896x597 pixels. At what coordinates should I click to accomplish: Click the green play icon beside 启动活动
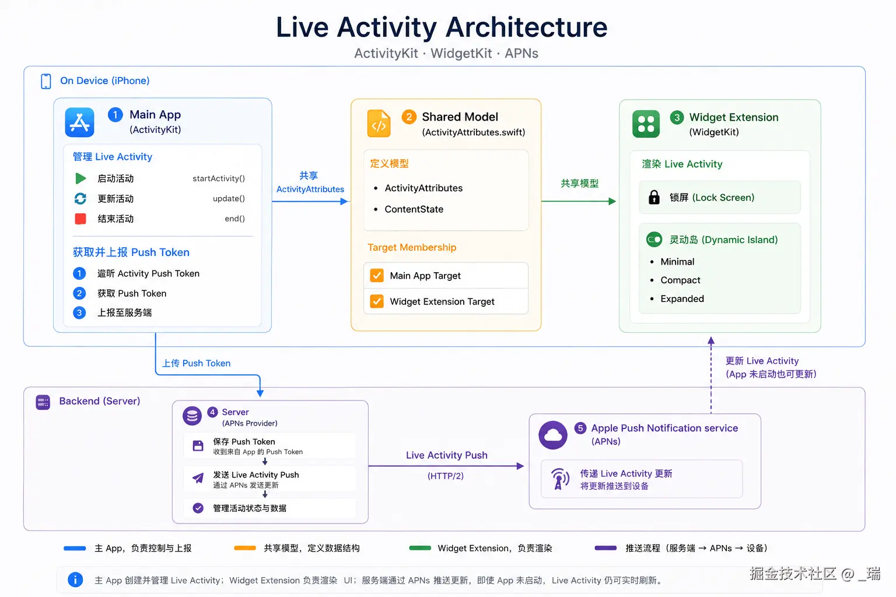pos(80,178)
